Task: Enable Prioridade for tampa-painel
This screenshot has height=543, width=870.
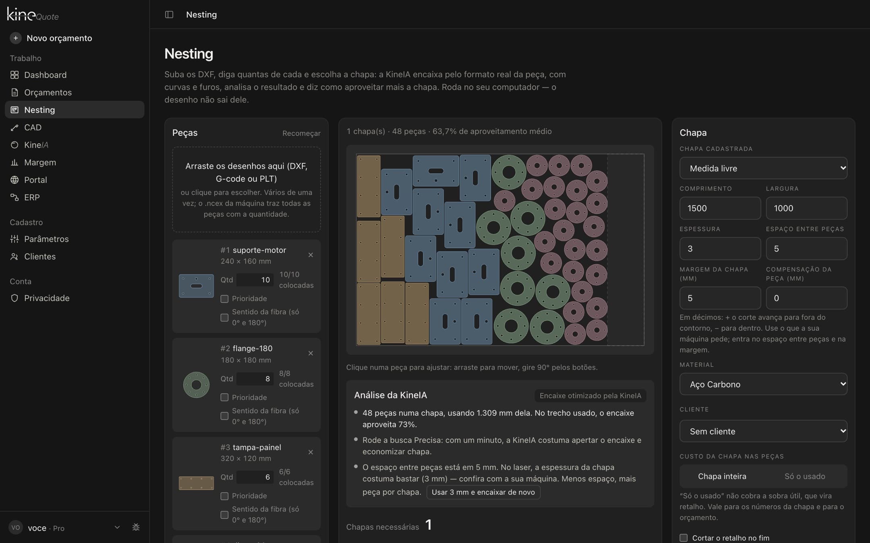Action: [224, 496]
